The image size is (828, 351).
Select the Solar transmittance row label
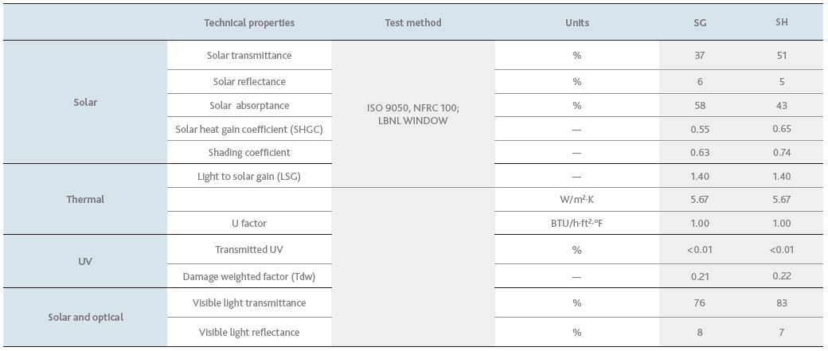tap(248, 55)
